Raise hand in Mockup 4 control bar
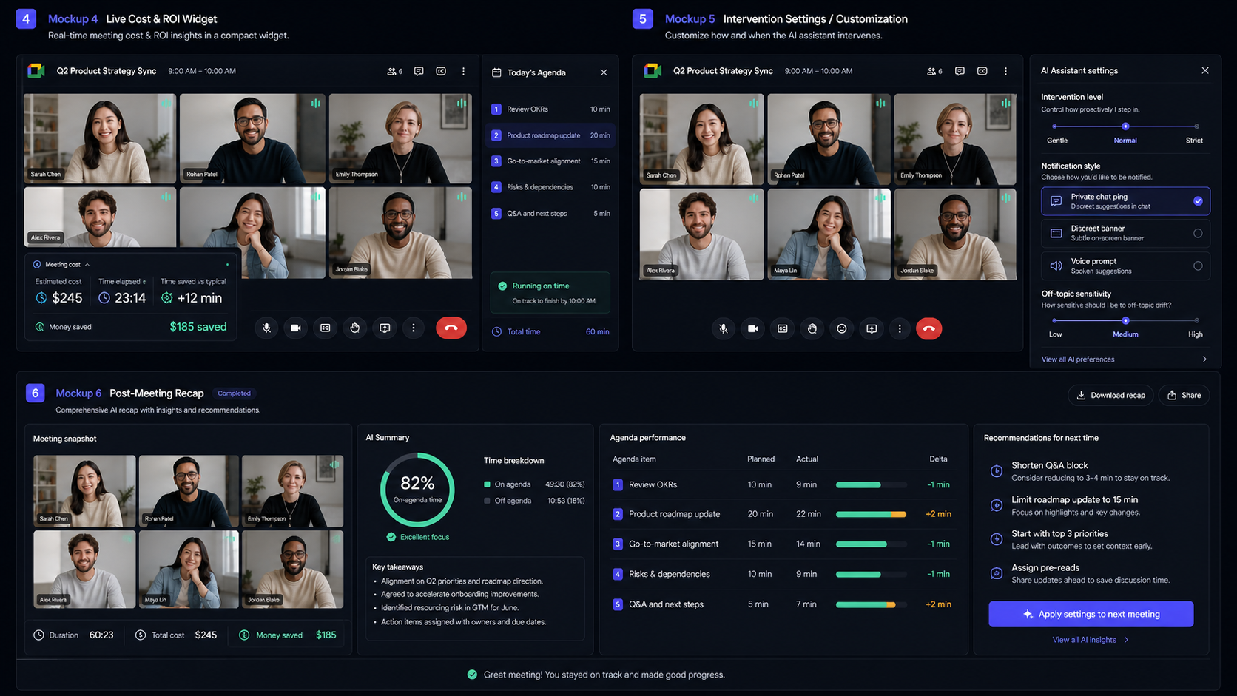Screen dimensions: 1237x696 355,328
